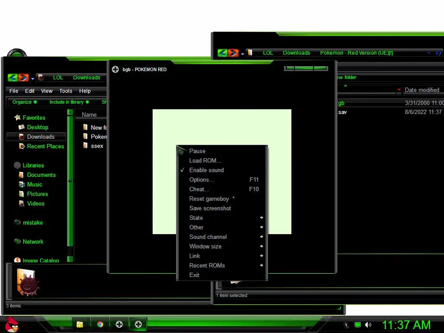Select LOL in left window breadcrumb
444x333 pixels.
click(x=58, y=78)
